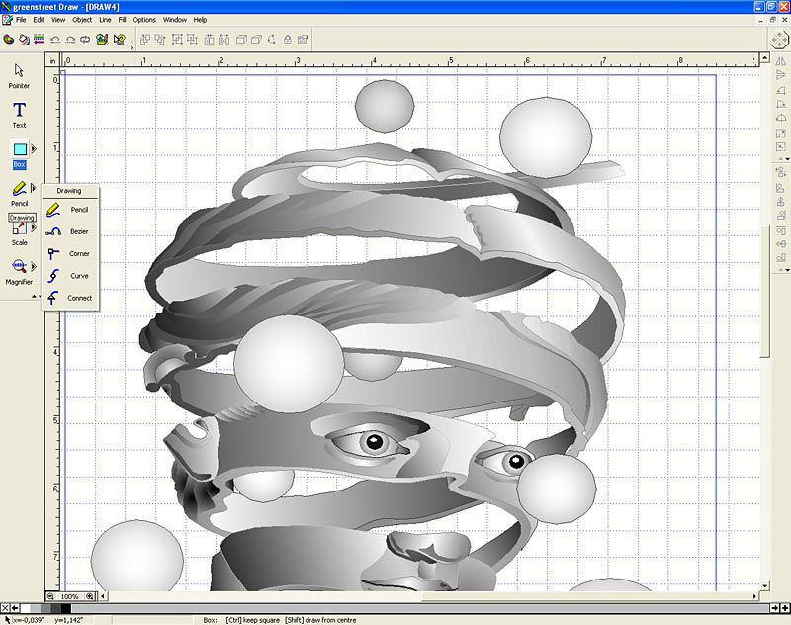Open the Object menu
Viewport: 791px width, 625px height.
pos(82,19)
